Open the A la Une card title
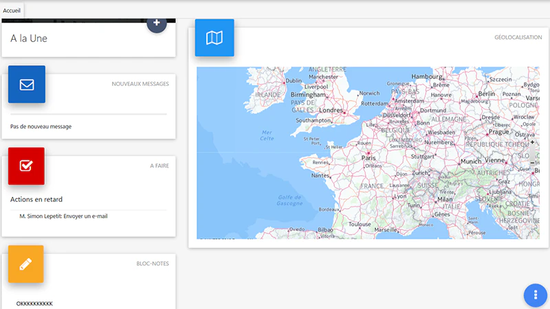This screenshot has width=550, height=309. click(x=29, y=38)
